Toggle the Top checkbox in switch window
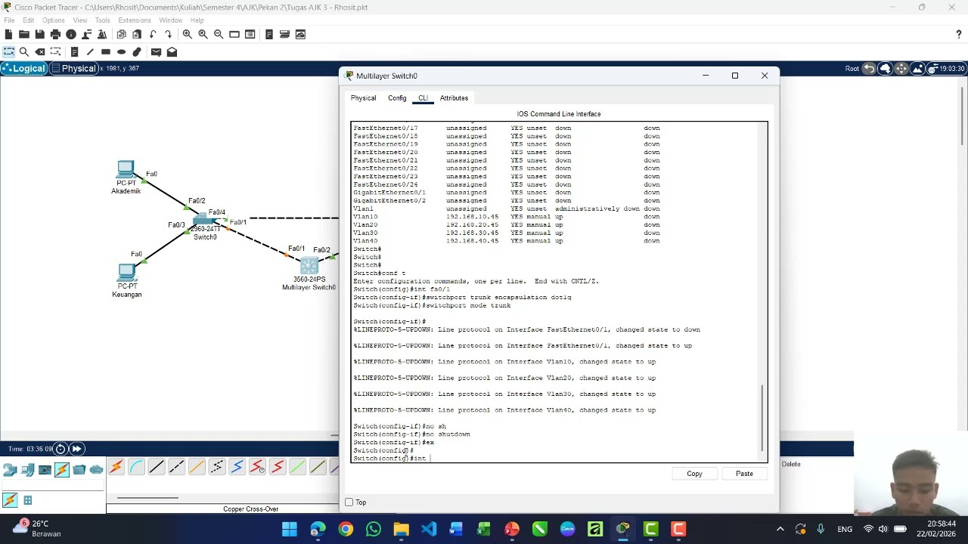The height and width of the screenshot is (544, 968). (349, 502)
